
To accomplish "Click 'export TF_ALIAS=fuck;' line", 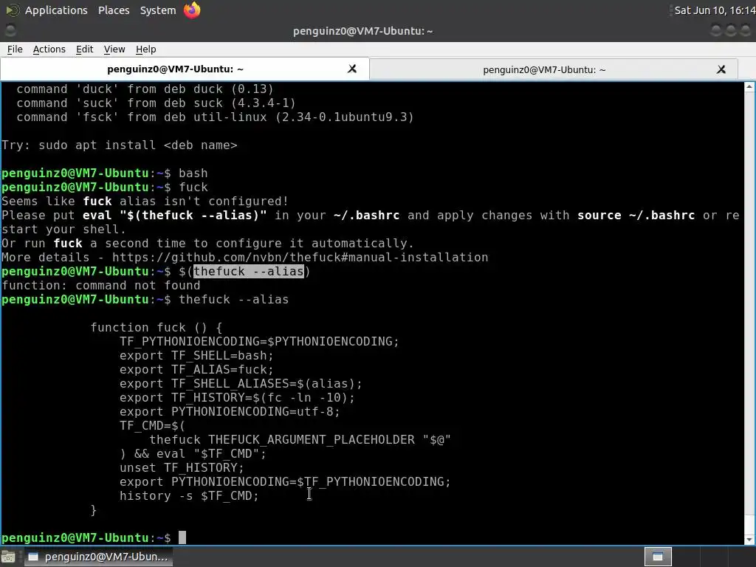I will (196, 370).
